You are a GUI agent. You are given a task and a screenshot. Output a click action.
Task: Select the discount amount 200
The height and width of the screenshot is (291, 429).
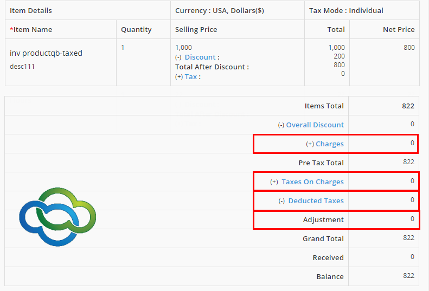click(339, 56)
